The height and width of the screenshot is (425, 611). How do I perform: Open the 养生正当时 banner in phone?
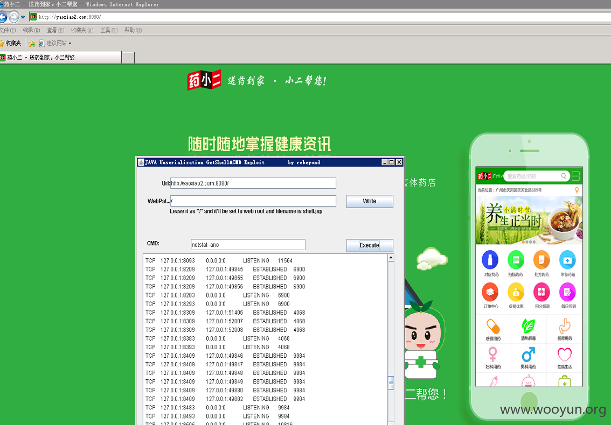click(x=529, y=220)
